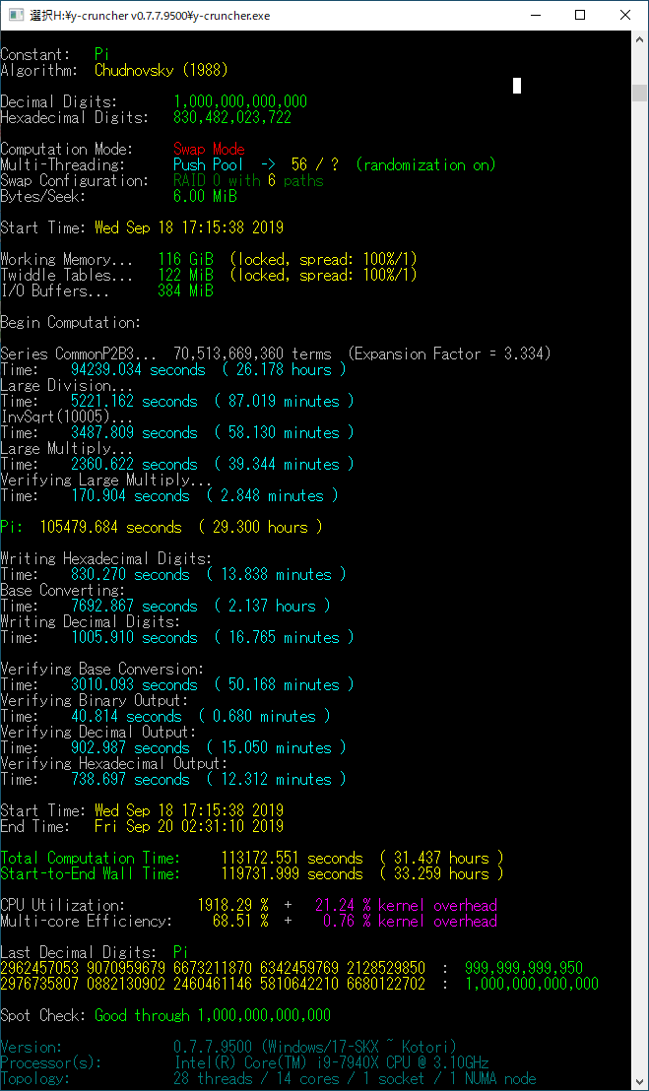
Task: Click the scrollbar up arrow
Action: pyautogui.click(x=639, y=39)
